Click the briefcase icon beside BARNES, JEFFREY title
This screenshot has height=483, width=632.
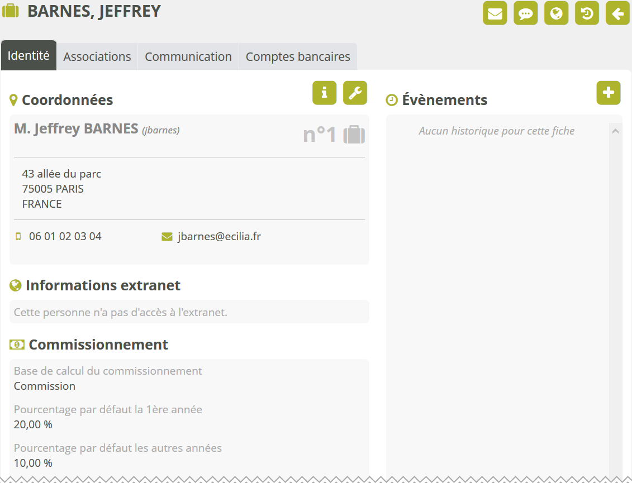(x=11, y=12)
